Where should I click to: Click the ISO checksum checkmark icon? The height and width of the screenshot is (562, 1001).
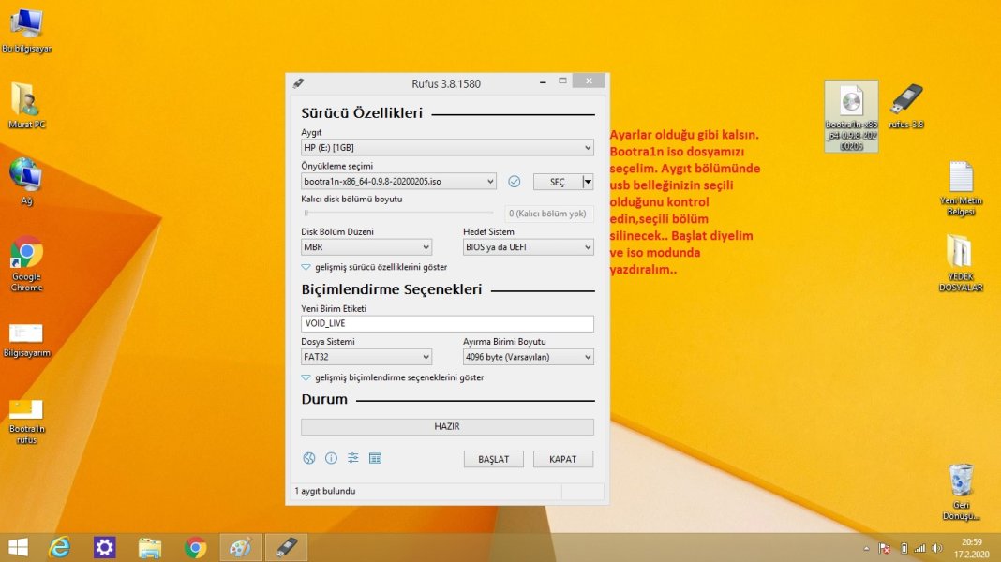[x=514, y=182]
